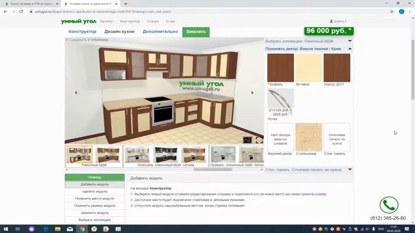Open the О нас navigation link
The width and height of the screenshot is (415, 233).
pyautogui.click(x=170, y=21)
